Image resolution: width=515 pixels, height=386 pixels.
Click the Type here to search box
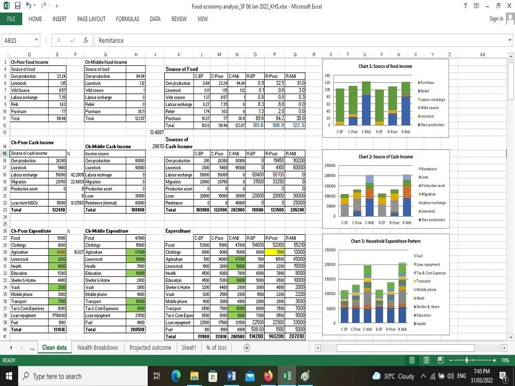click(x=83, y=376)
